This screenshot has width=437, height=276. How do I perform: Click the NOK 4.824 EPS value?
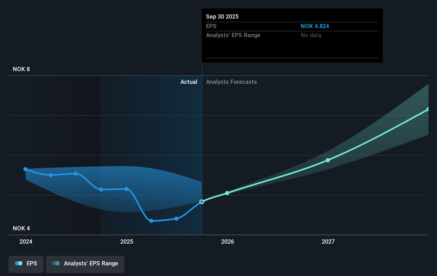(x=315, y=26)
